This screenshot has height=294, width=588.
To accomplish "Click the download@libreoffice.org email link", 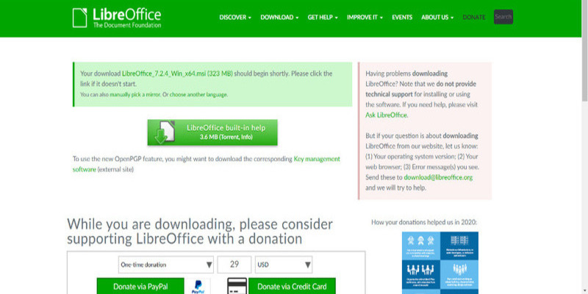I will [x=438, y=177].
